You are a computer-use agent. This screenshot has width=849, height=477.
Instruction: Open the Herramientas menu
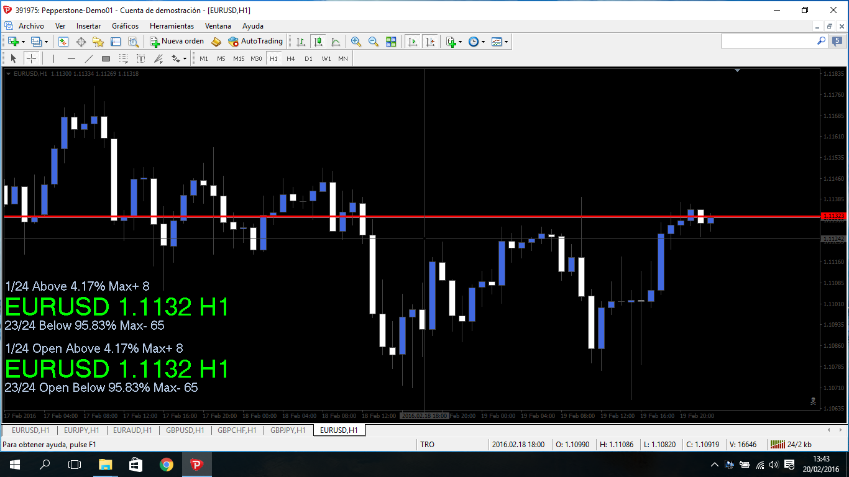[172, 26]
